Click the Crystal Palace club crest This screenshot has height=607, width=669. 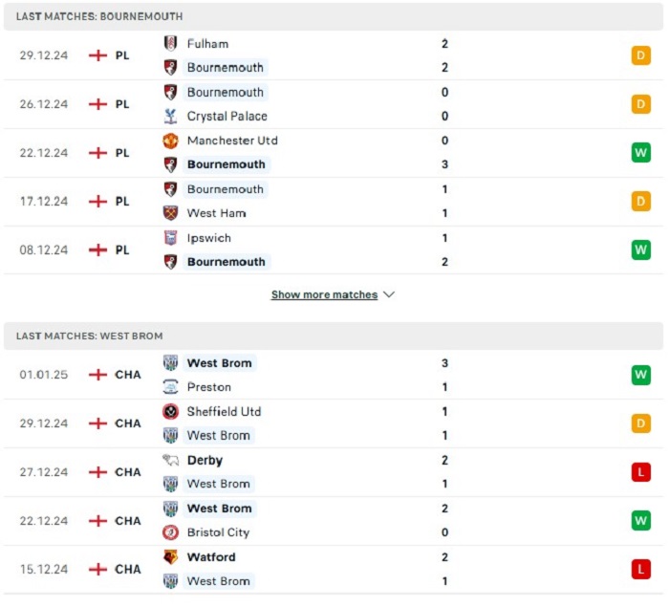[171, 116]
